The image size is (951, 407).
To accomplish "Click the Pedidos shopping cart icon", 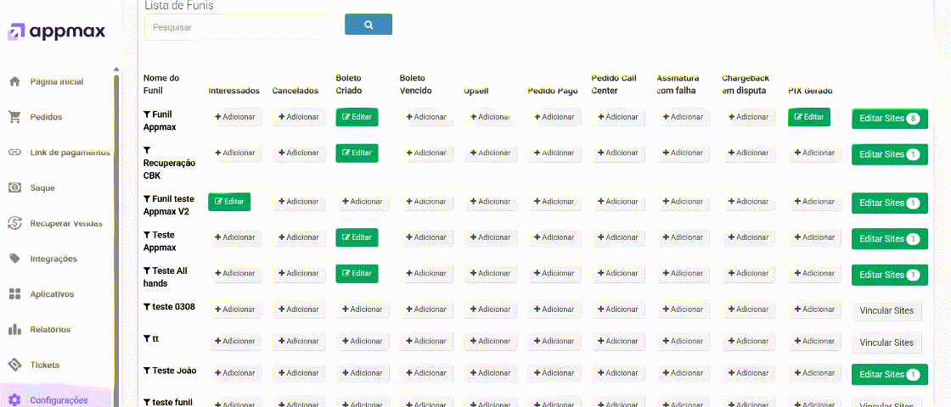I will [14, 117].
